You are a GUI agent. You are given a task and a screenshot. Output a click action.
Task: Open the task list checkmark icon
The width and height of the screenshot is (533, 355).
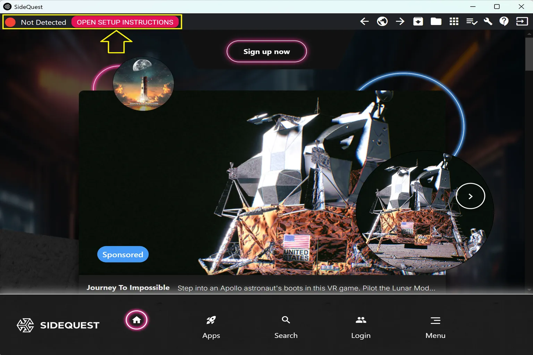coord(472,21)
